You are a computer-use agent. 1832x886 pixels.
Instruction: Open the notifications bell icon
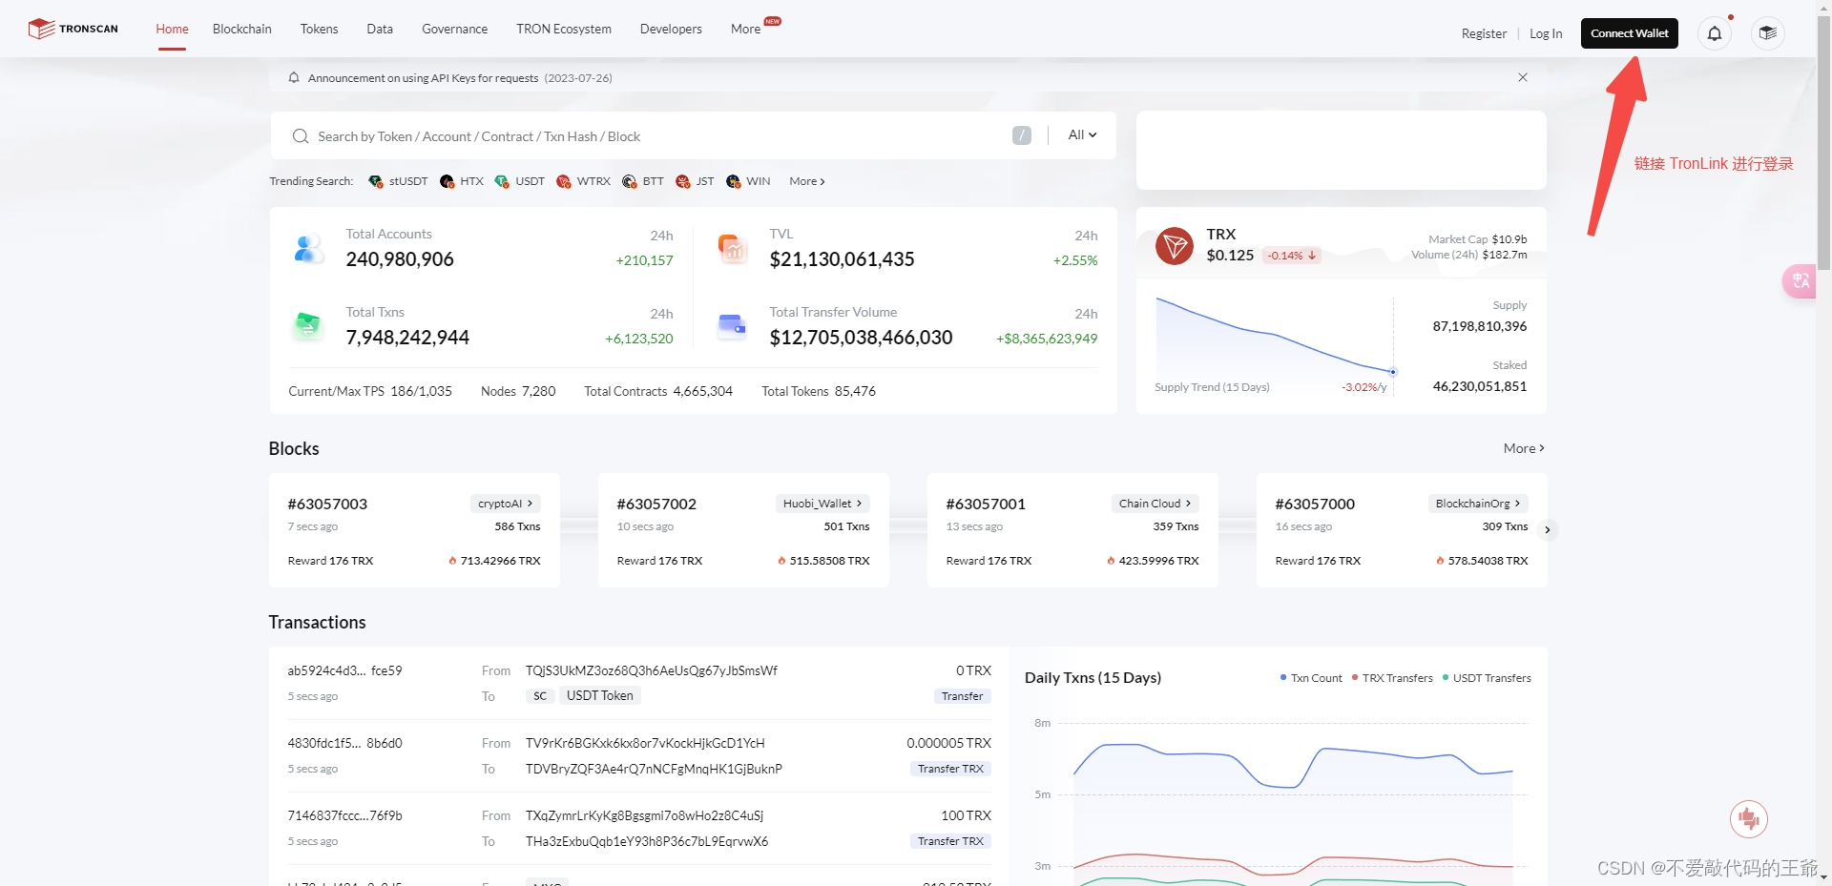pyautogui.click(x=1715, y=33)
